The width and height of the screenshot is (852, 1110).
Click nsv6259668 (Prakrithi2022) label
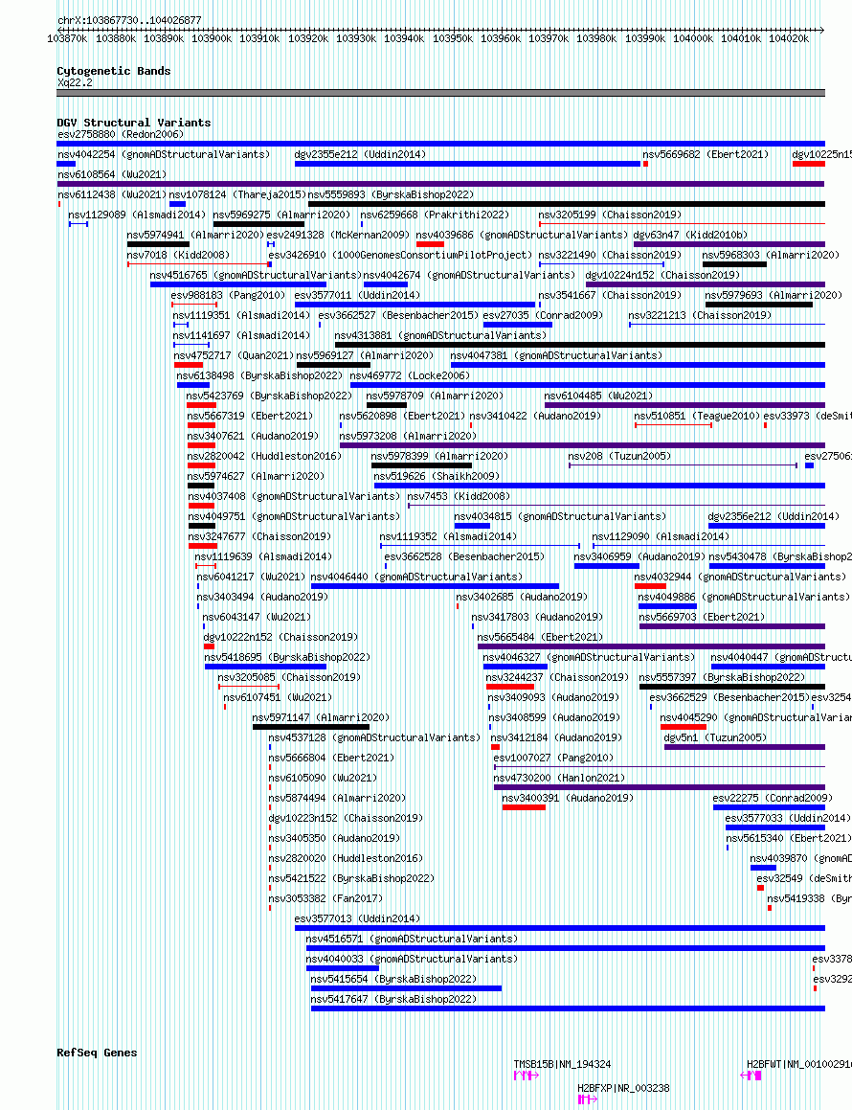[x=435, y=215]
